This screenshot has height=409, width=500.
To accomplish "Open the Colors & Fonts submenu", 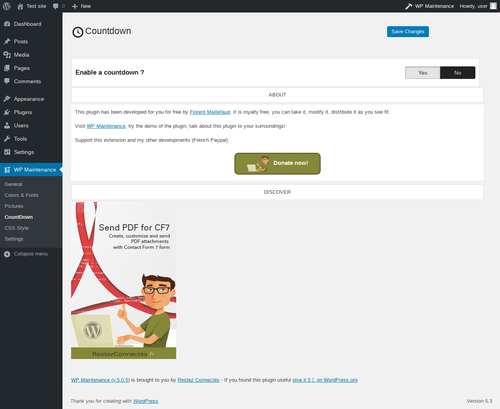I will click(21, 195).
